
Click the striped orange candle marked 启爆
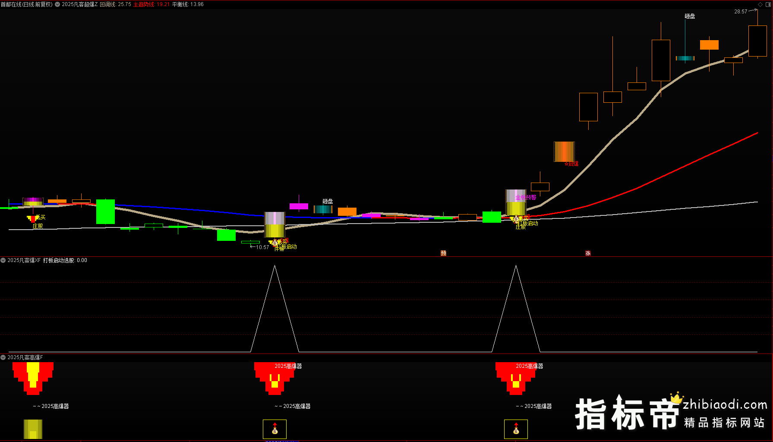564,152
